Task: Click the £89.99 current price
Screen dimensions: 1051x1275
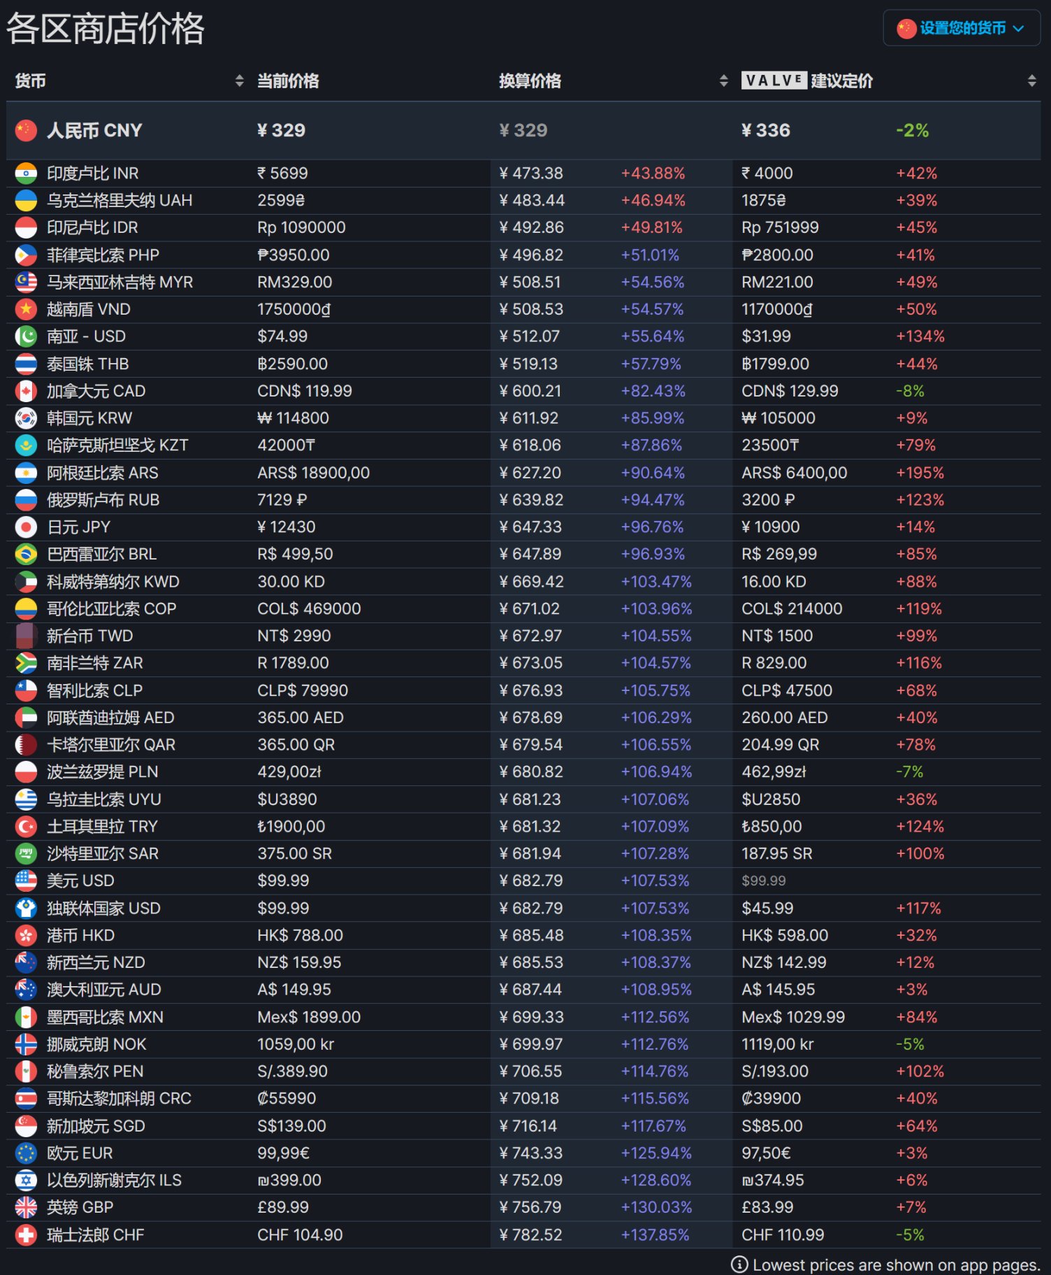Action: pyautogui.click(x=283, y=1208)
